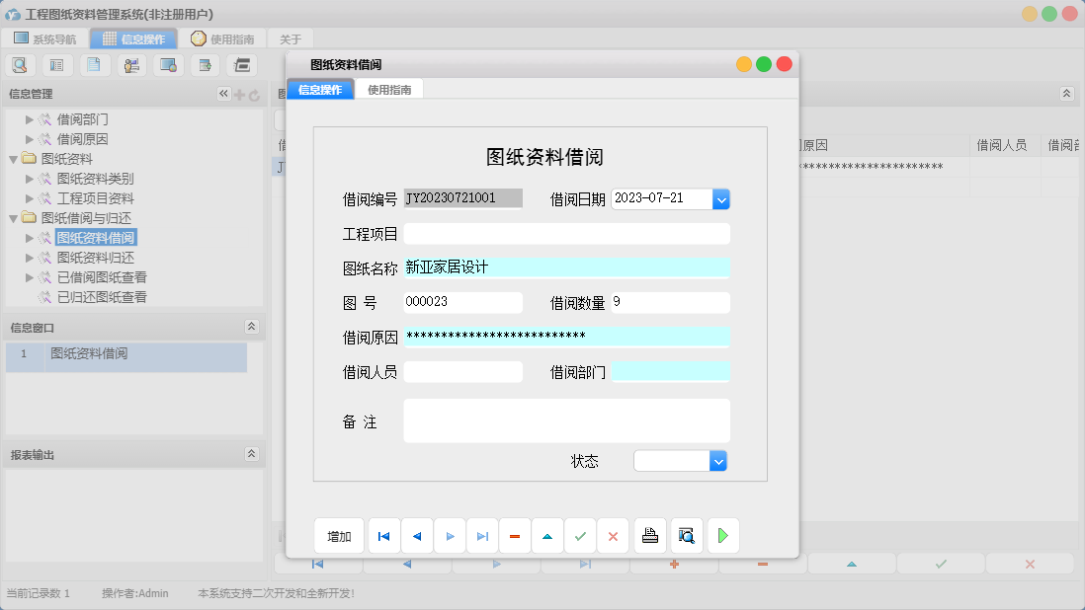
Task: Open the 使用指南 tab in the dialog
Action: 392,88
